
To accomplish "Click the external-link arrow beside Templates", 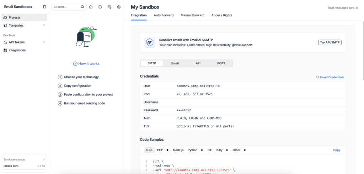I will (44, 26).
